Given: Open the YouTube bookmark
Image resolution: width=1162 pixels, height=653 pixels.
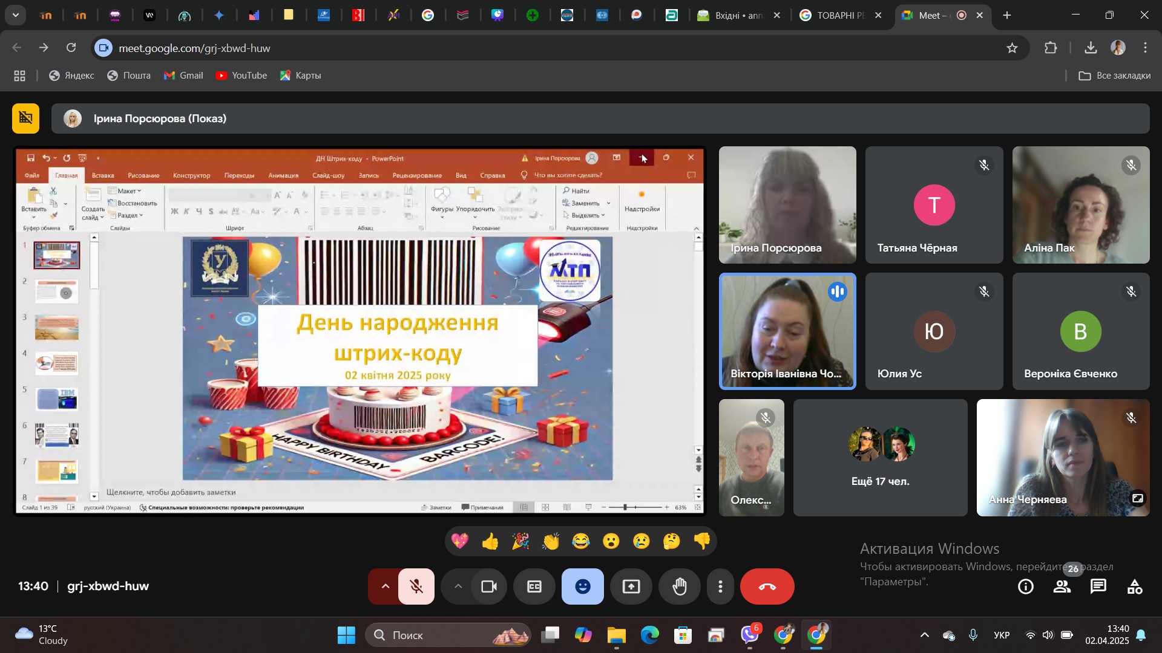Looking at the screenshot, I should tap(241, 76).
